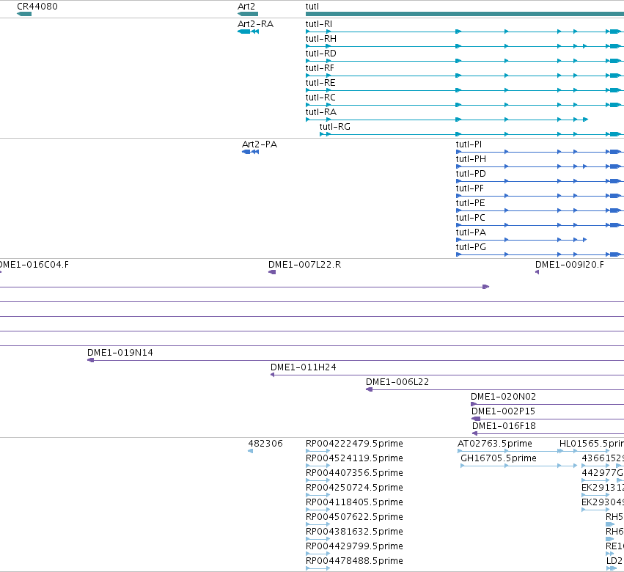This screenshot has height=572, width=624.
Task: Open the Art2-PA protein label
Action: click(260, 144)
